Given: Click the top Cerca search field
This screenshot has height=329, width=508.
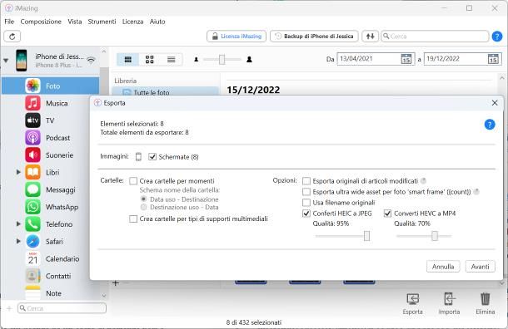Looking at the screenshot, I should click(435, 37).
